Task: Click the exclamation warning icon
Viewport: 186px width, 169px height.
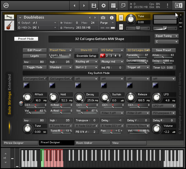Action: point(167,5)
